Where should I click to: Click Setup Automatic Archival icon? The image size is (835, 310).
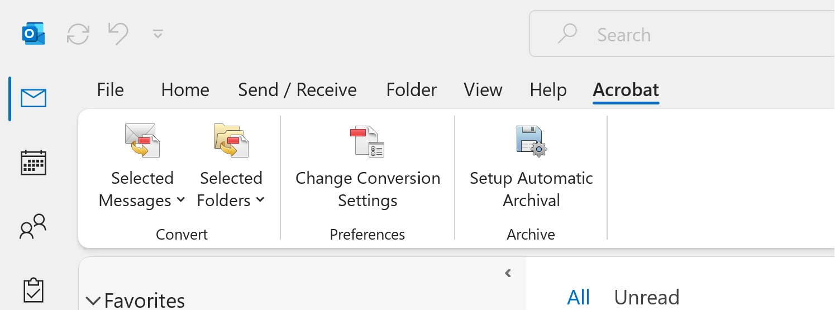(531, 141)
